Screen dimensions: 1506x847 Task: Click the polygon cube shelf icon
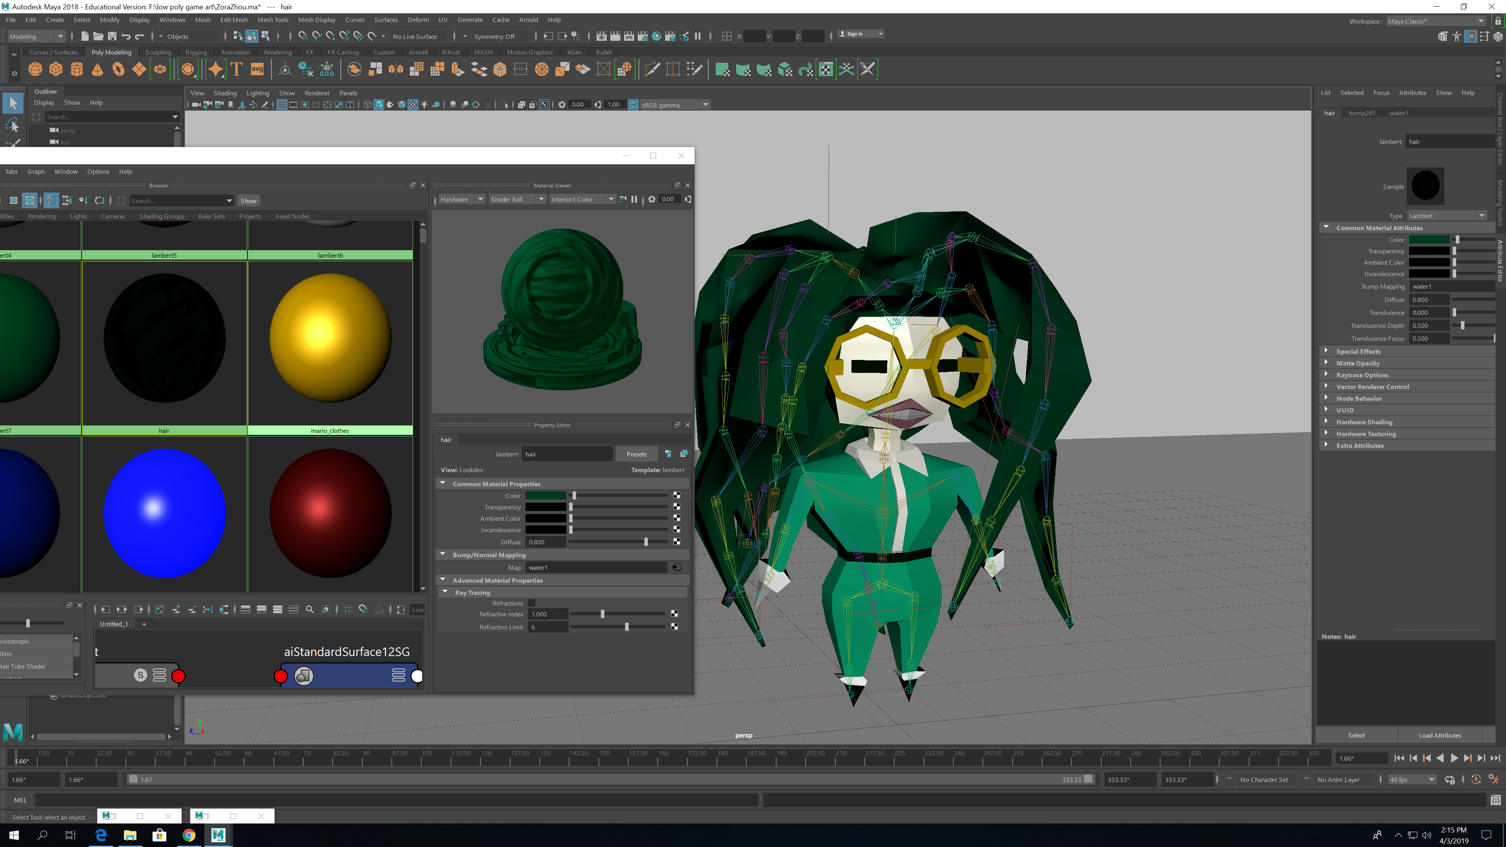(x=56, y=69)
